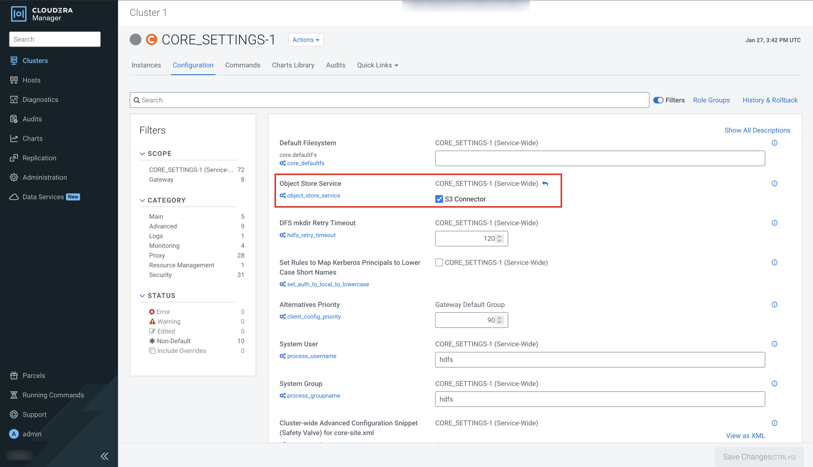This screenshot has width=813, height=467.
Task: Click the Cloudera Manager logo icon
Action: click(18, 14)
